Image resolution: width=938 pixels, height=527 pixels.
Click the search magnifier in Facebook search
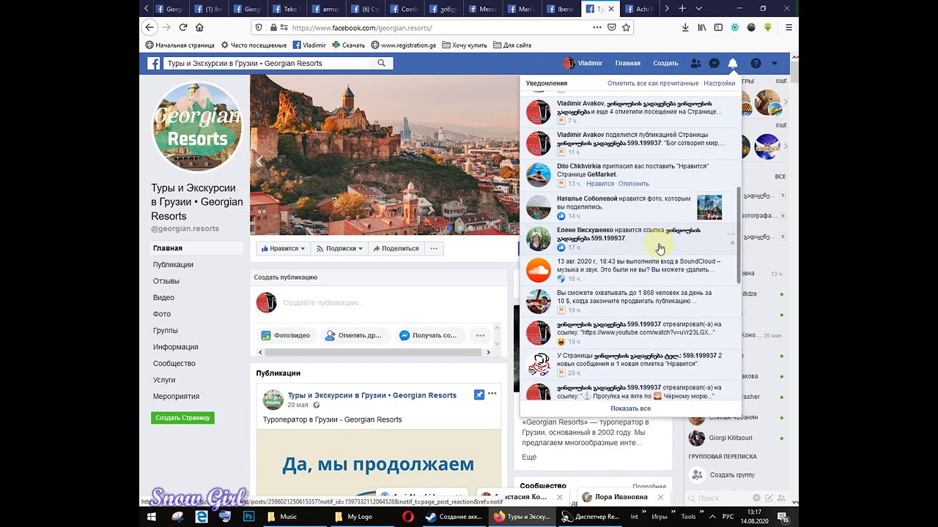click(381, 64)
